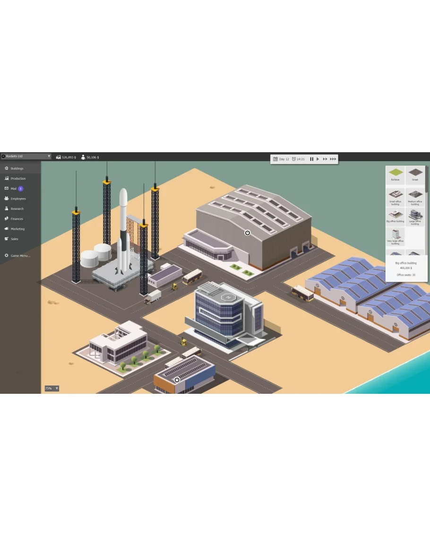This screenshot has height=546, width=430.
Task: Open the 75% zoom level dropdown
Action: point(52,388)
